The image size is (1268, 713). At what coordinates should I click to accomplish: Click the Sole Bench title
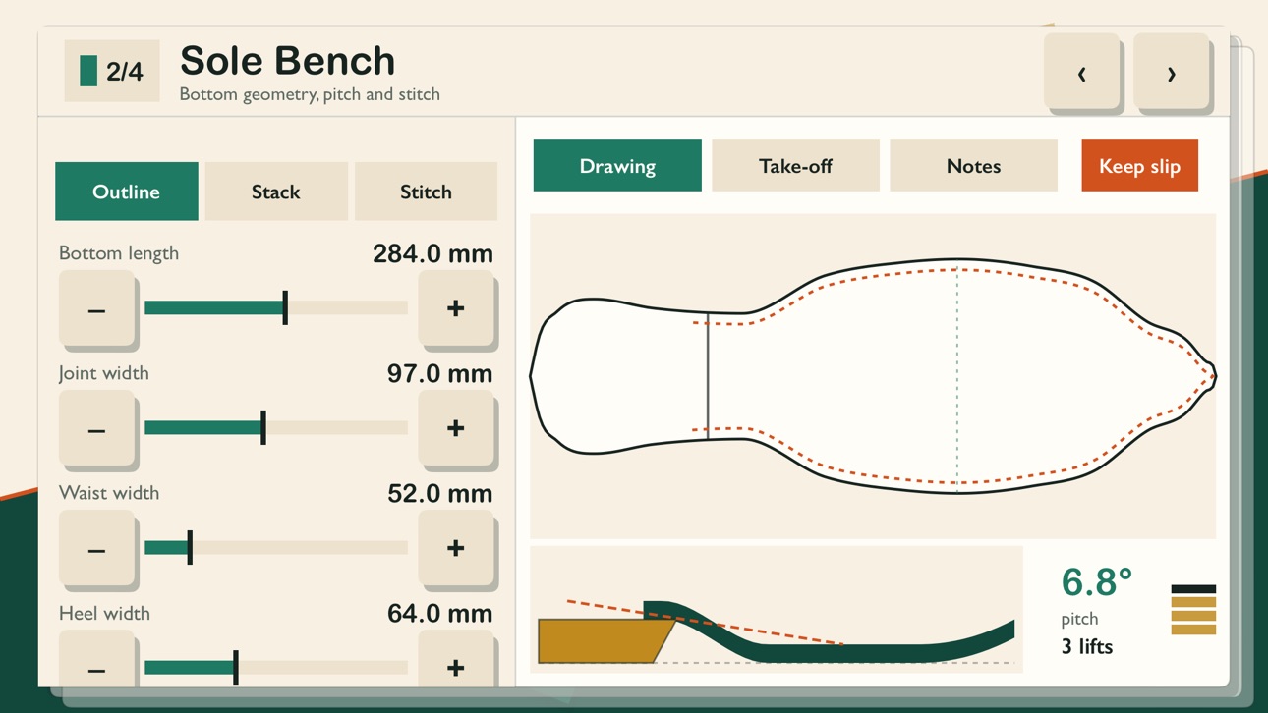(288, 61)
